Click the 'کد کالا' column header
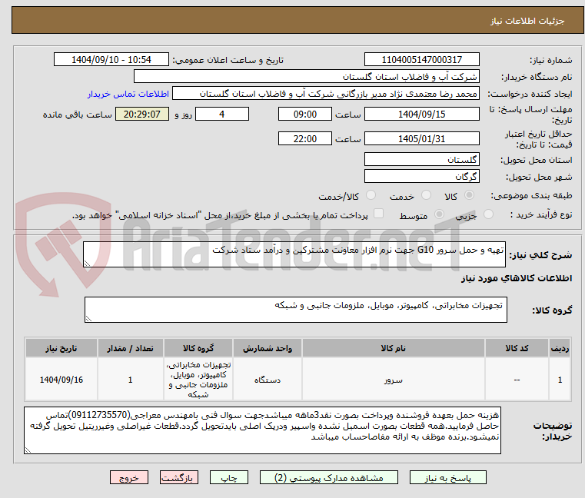Image resolution: width=585 pixels, height=498 pixels. coord(517,348)
